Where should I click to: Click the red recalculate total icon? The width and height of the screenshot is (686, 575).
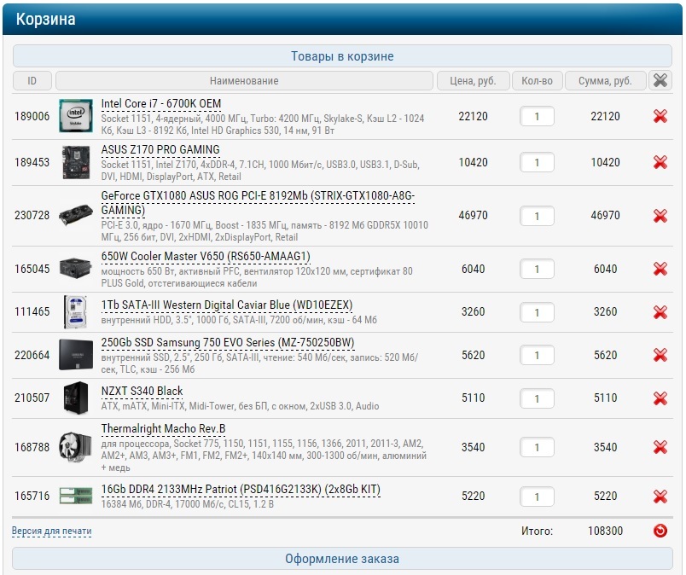660,531
